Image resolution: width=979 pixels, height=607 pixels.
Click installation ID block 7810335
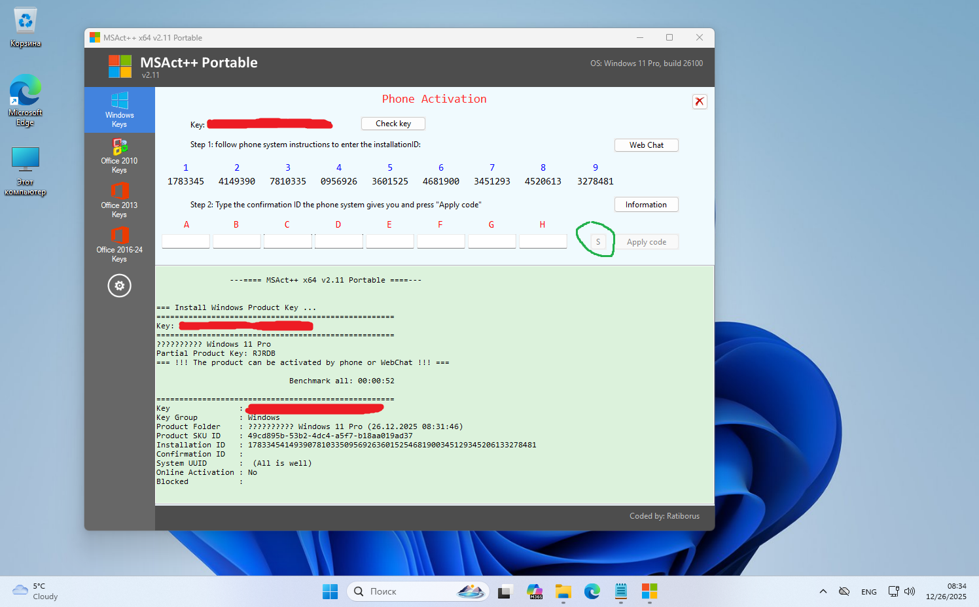point(288,181)
